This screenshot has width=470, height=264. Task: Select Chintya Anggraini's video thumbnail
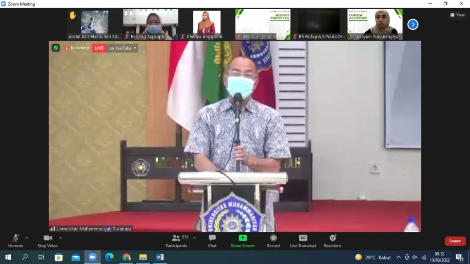pos(207,24)
